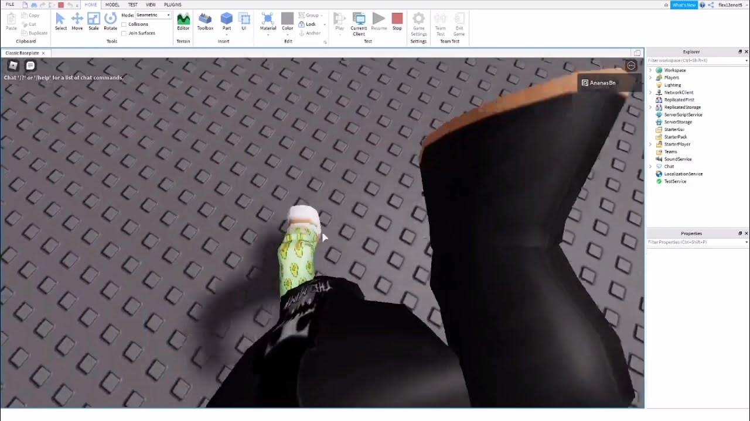The height and width of the screenshot is (421, 750).
Task: Switch to Current Client view
Action: [x=359, y=23]
